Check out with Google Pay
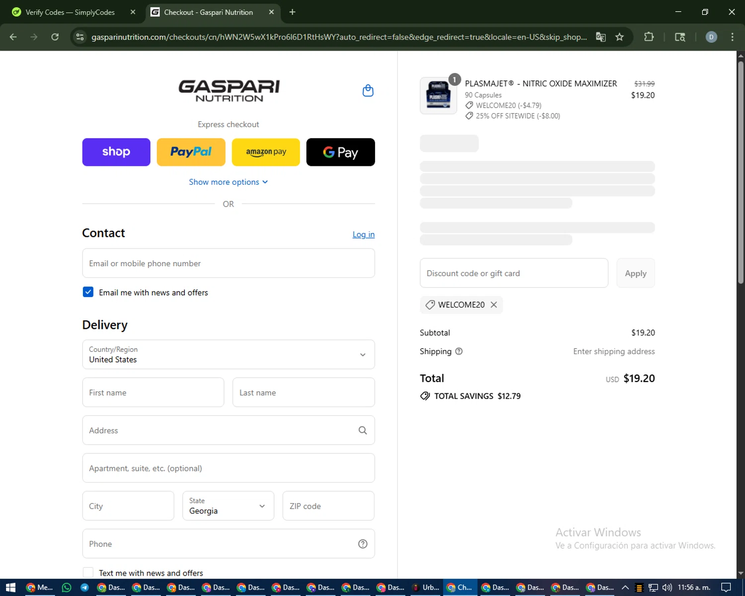 pos(341,152)
